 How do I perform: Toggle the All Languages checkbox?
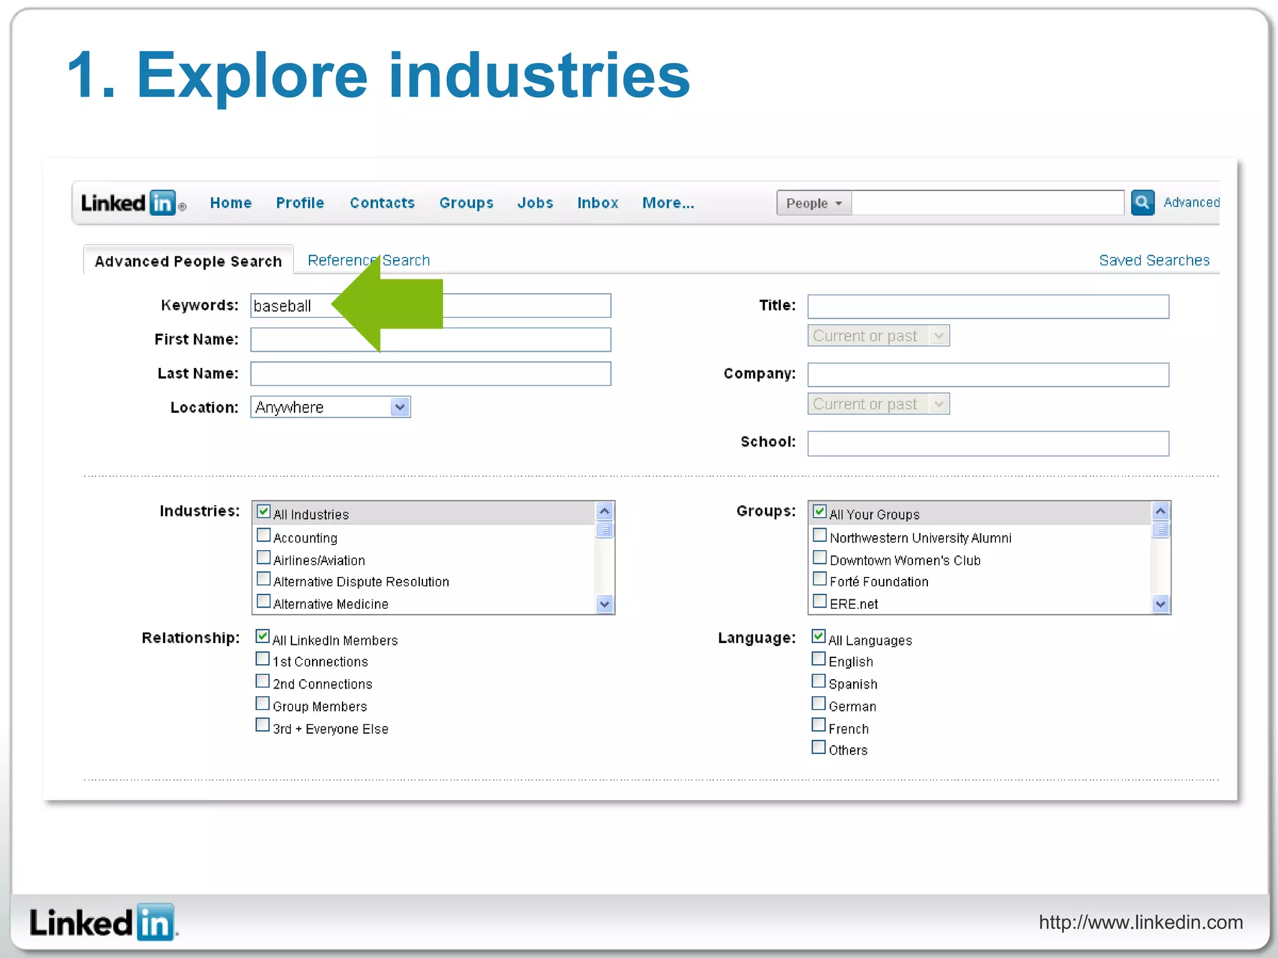(819, 637)
